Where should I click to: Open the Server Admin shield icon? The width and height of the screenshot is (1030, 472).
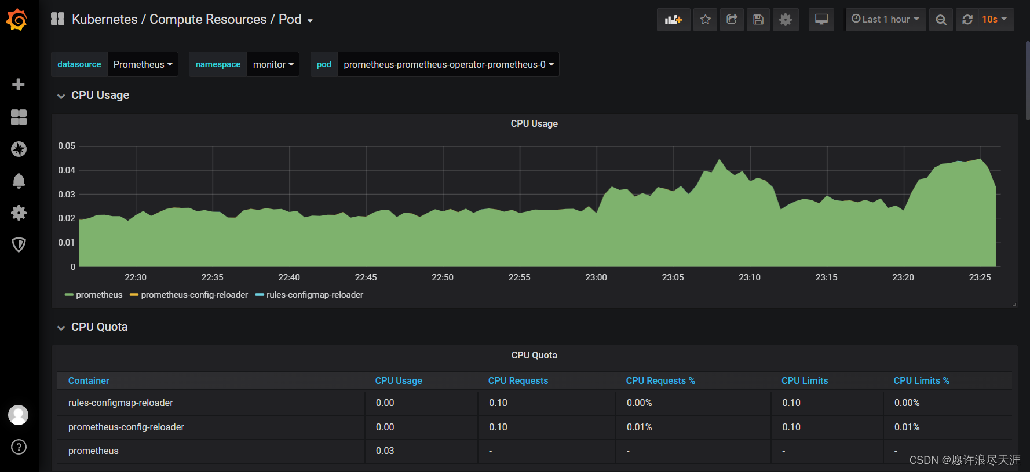point(19,244)
